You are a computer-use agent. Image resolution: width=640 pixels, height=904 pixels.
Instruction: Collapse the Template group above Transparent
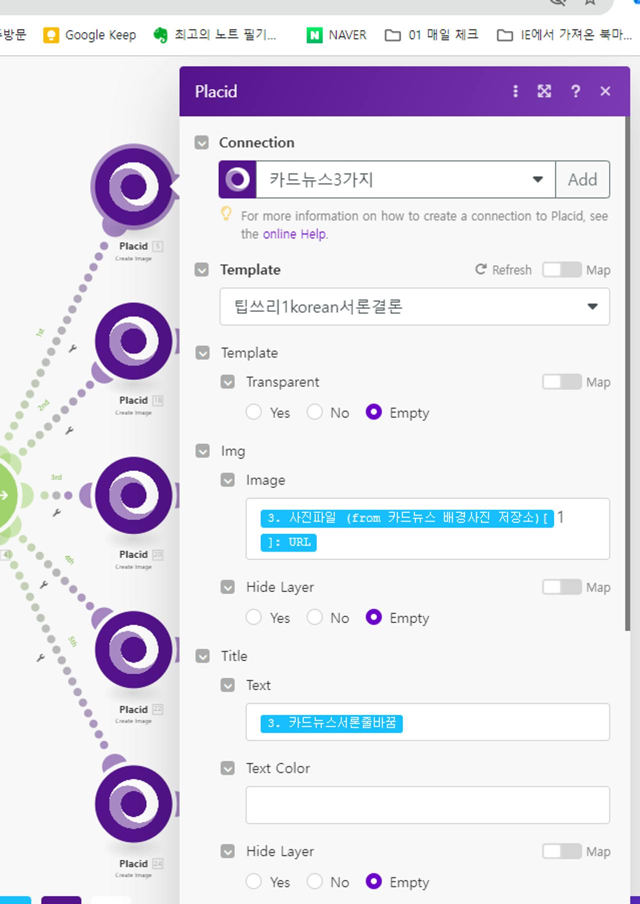coord(202,353)
